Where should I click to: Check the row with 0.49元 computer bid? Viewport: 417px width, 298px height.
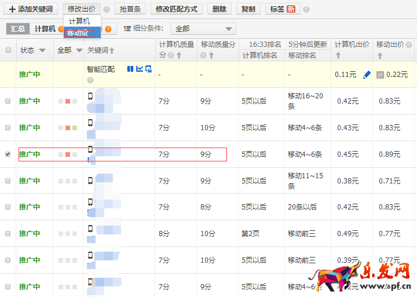8,234
